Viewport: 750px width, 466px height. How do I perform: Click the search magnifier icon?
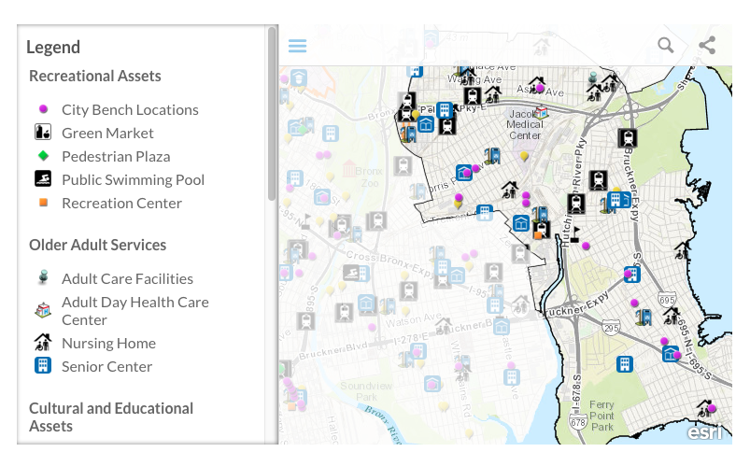pyautogui.click(x=665, y=46)
